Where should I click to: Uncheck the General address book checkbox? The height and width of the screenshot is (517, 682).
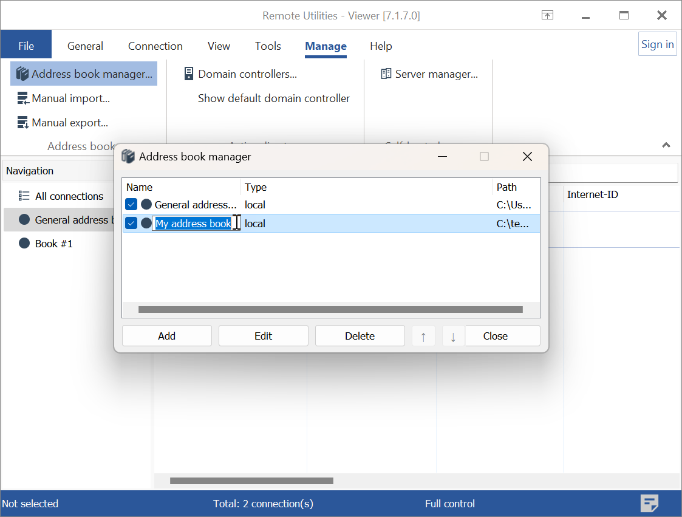tap(131, 205)
